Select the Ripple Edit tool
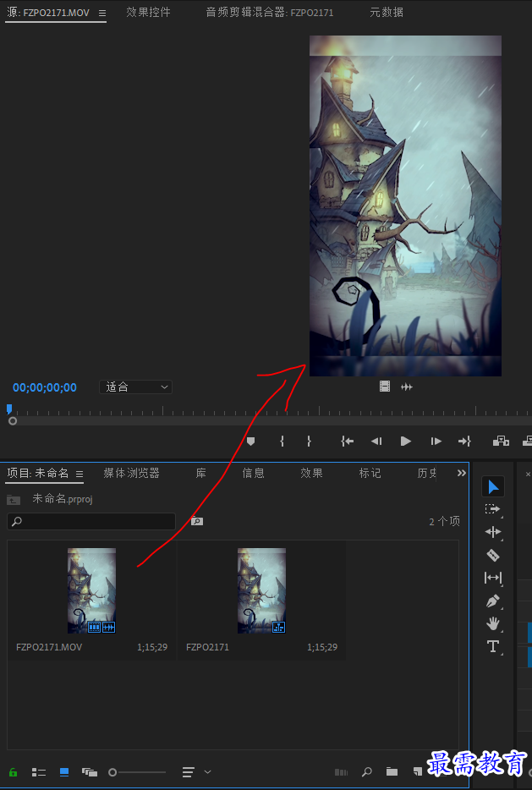 coord(493,532)
